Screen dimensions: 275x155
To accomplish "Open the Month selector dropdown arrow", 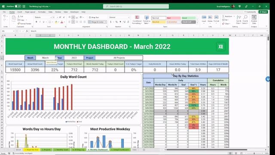I will click(56, 59).
